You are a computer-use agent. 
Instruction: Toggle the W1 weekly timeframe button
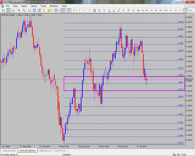pos(185,10)
